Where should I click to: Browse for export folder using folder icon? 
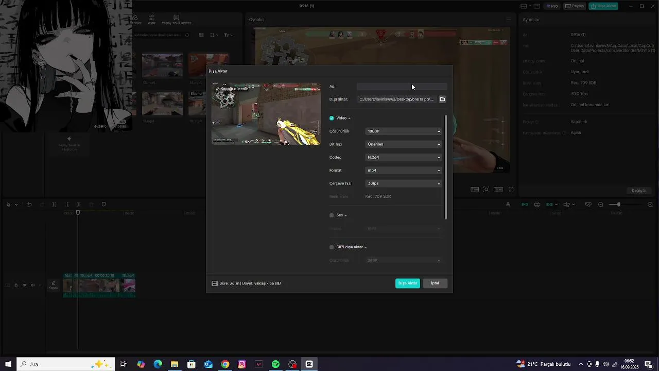442,99
